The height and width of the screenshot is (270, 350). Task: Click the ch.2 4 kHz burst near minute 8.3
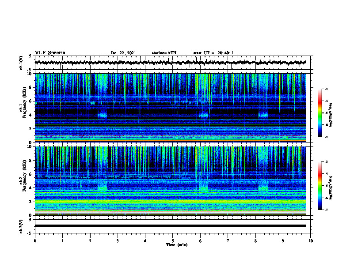263,187
